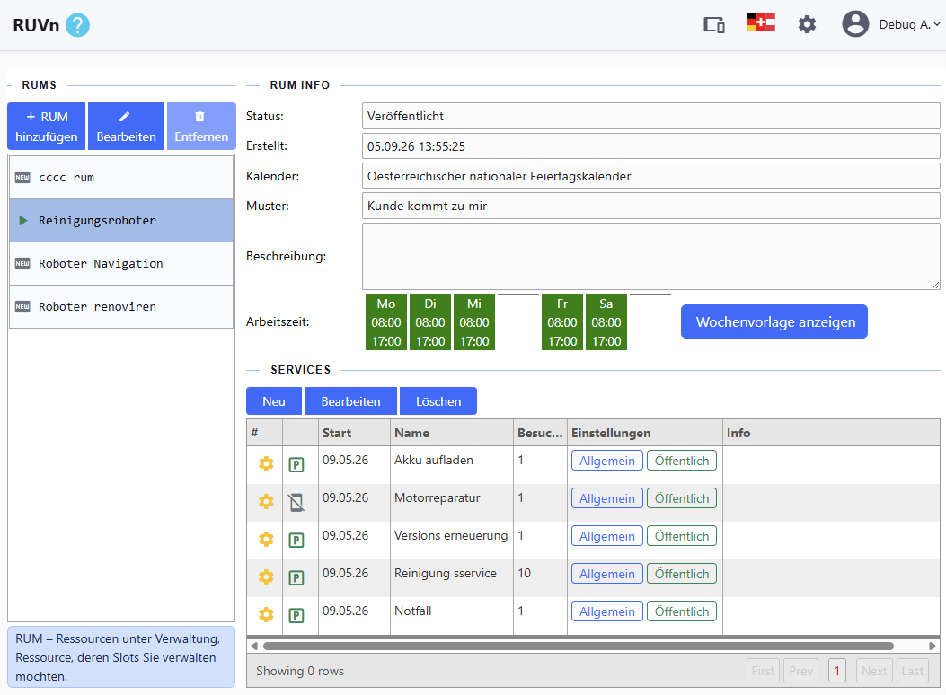
Task: Click pagination page 1 button
Action: (836, 670)
